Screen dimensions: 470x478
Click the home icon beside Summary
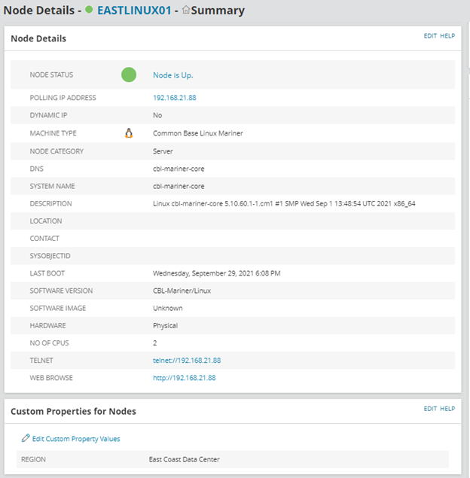185,11
